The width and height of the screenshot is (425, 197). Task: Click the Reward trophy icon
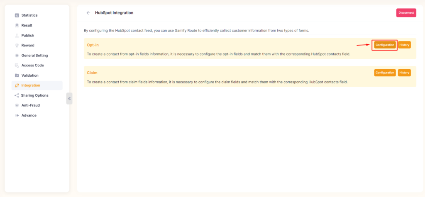click(x=17, y=46)
